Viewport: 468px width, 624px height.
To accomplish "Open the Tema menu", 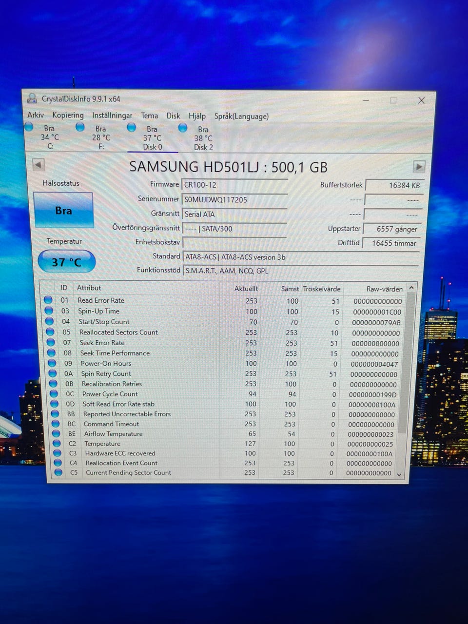I will pos(149,116).
